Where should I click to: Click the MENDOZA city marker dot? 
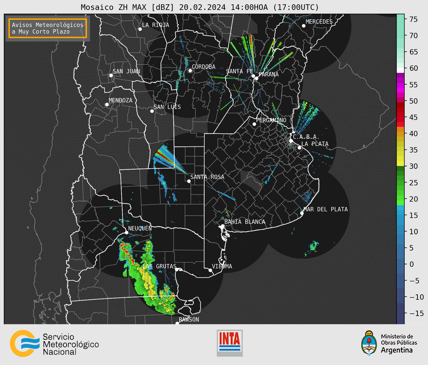(x=107, y=105)
